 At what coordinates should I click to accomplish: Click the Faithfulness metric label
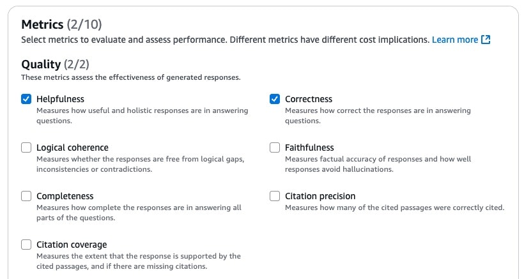309,147
